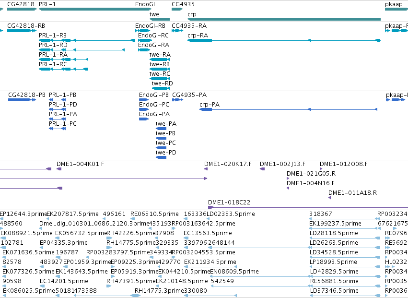Select transcript PRL-1-RA glyph
Screen dimensions: 408x298
point(63,60)
